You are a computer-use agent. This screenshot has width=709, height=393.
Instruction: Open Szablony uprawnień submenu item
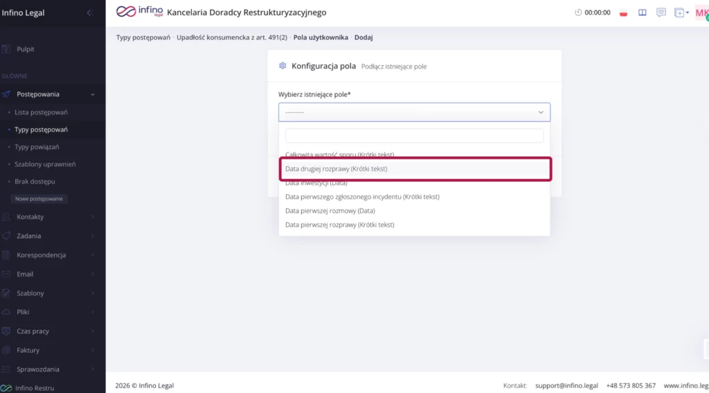[x=45, y=164]
